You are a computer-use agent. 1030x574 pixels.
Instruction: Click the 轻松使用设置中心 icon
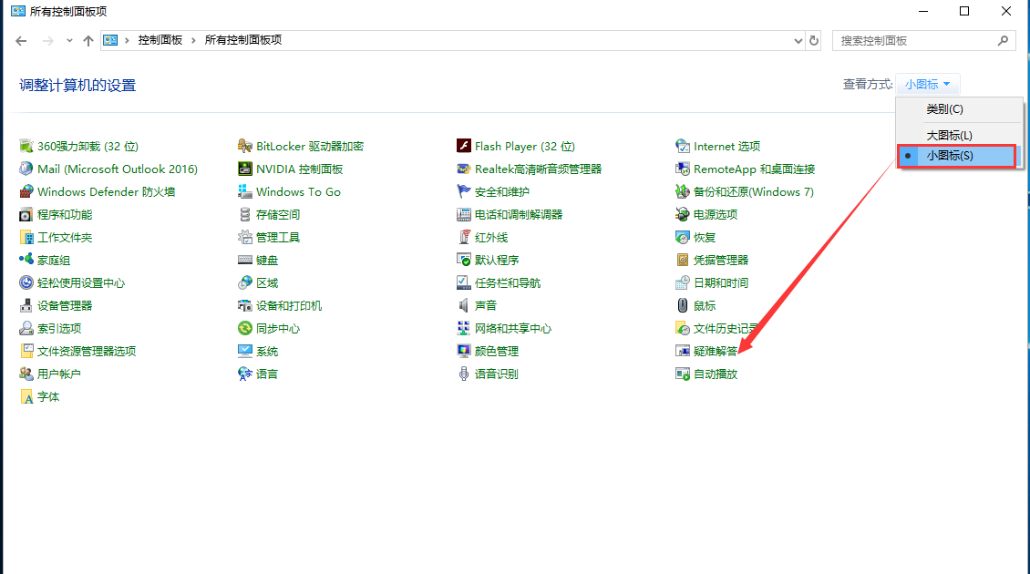click(26, 283)
